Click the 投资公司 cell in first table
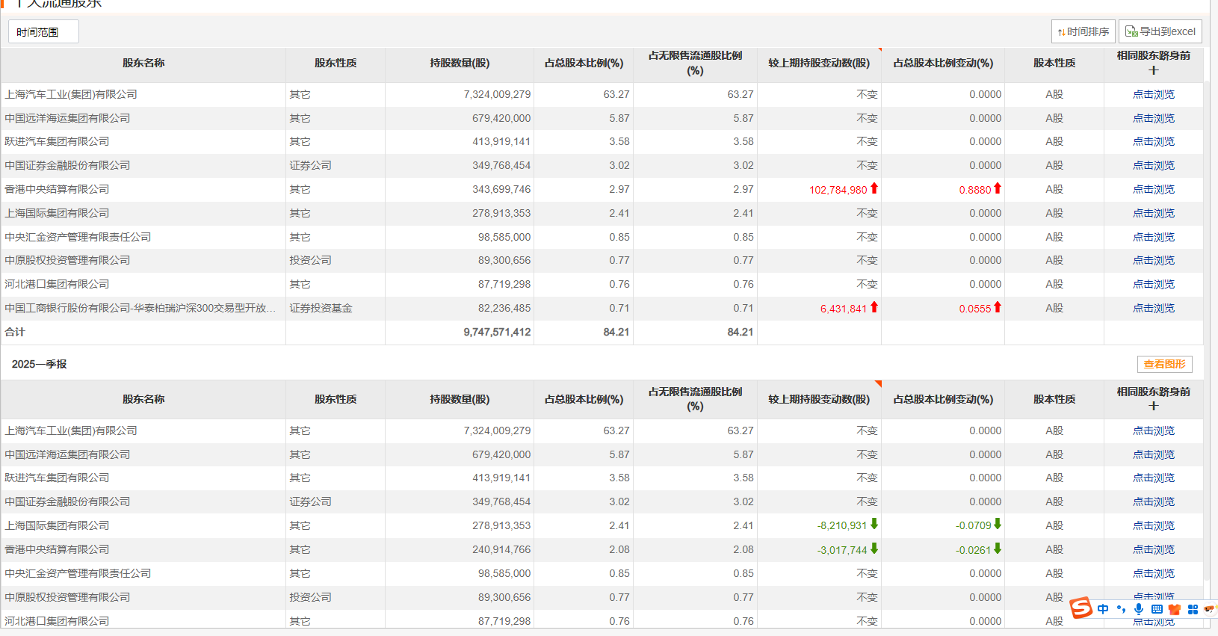 click(310, 260)
